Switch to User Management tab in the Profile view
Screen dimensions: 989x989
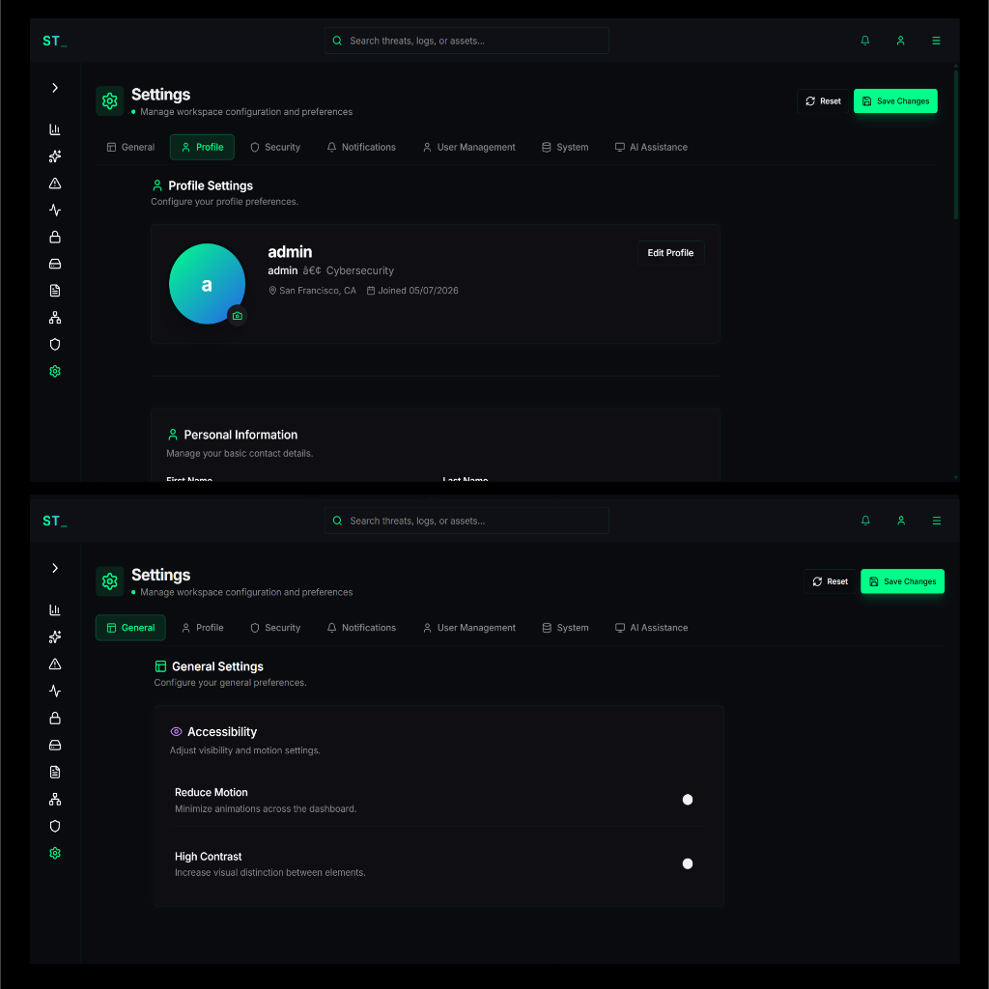pyautogui.click(x=468, y=147)
